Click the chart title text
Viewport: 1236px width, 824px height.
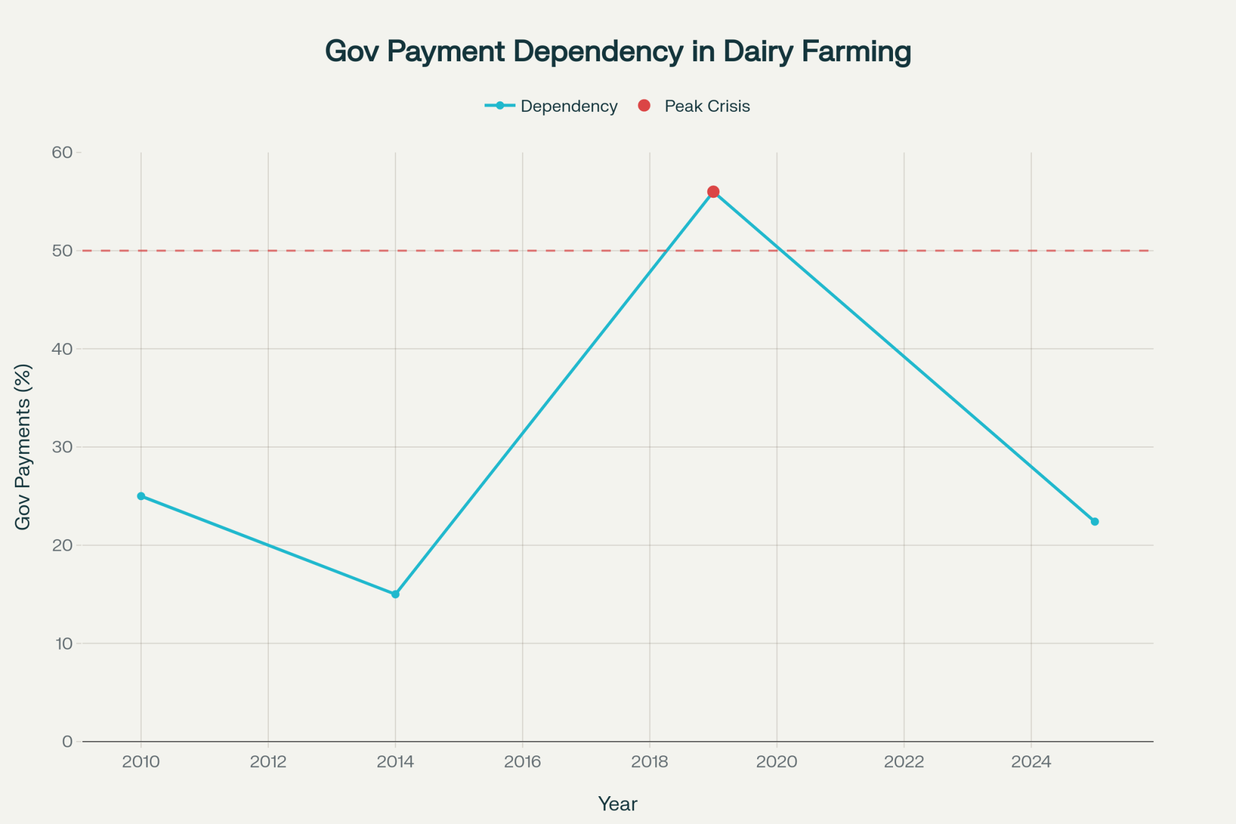pos(618,51)
